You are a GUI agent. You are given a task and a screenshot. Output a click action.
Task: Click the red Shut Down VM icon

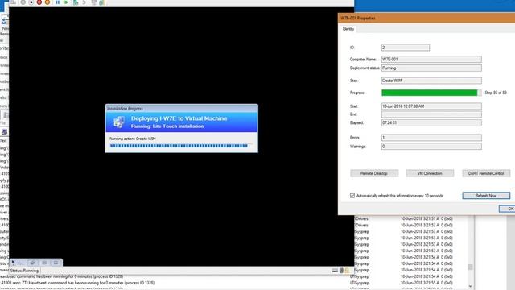[x=39, y=2]
